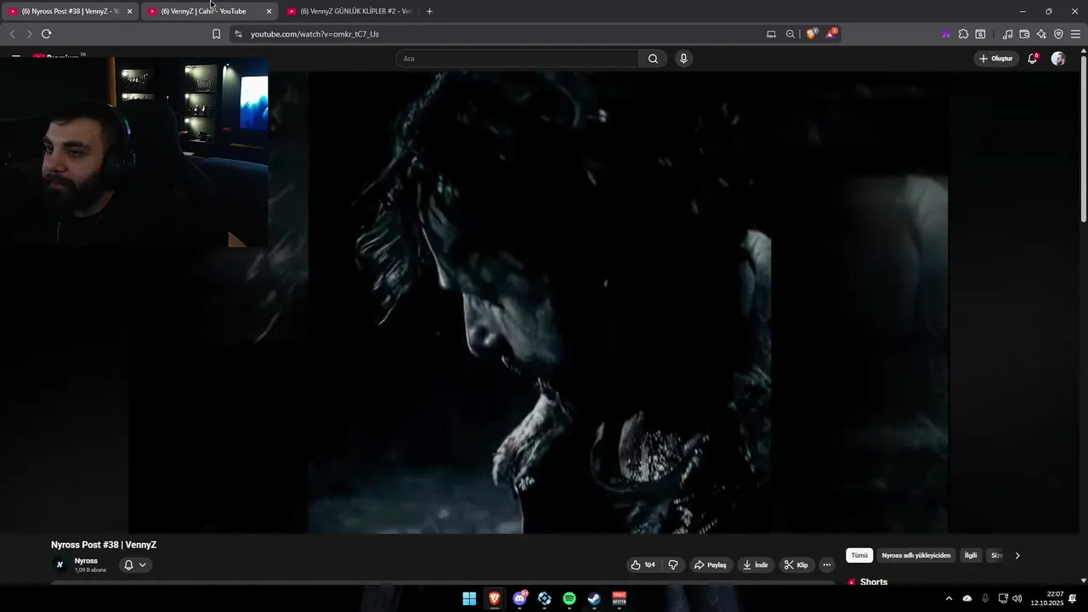Open the taskbar clock showing 22:07

[1047, 598]
